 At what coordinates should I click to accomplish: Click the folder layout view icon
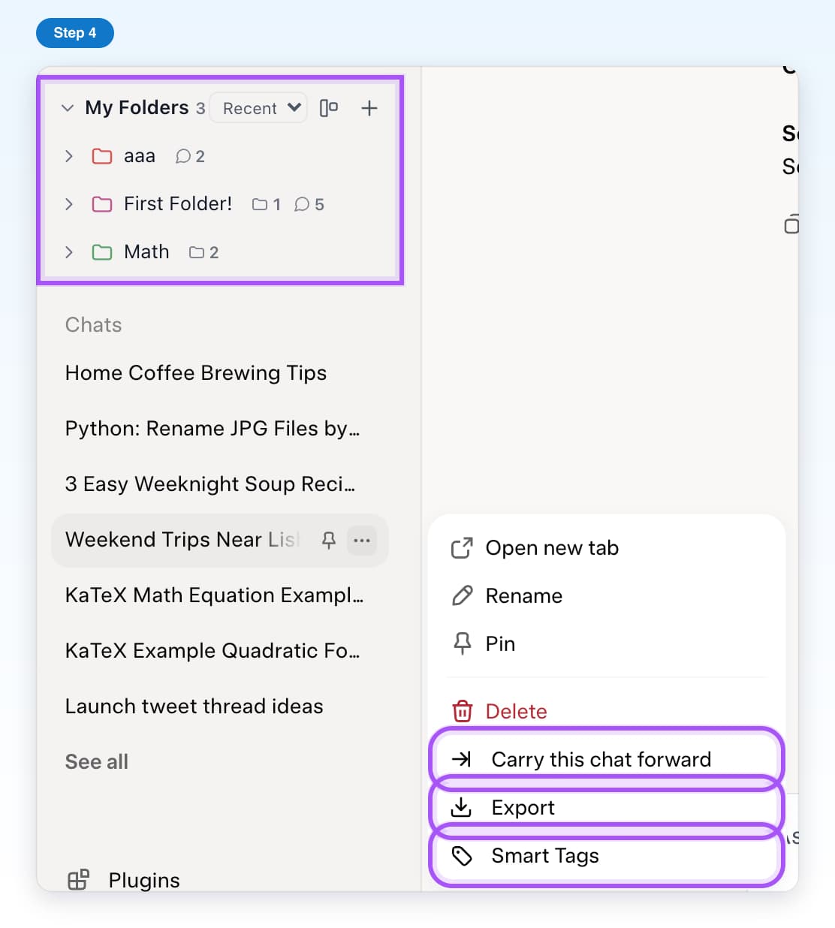coord(329,108)
